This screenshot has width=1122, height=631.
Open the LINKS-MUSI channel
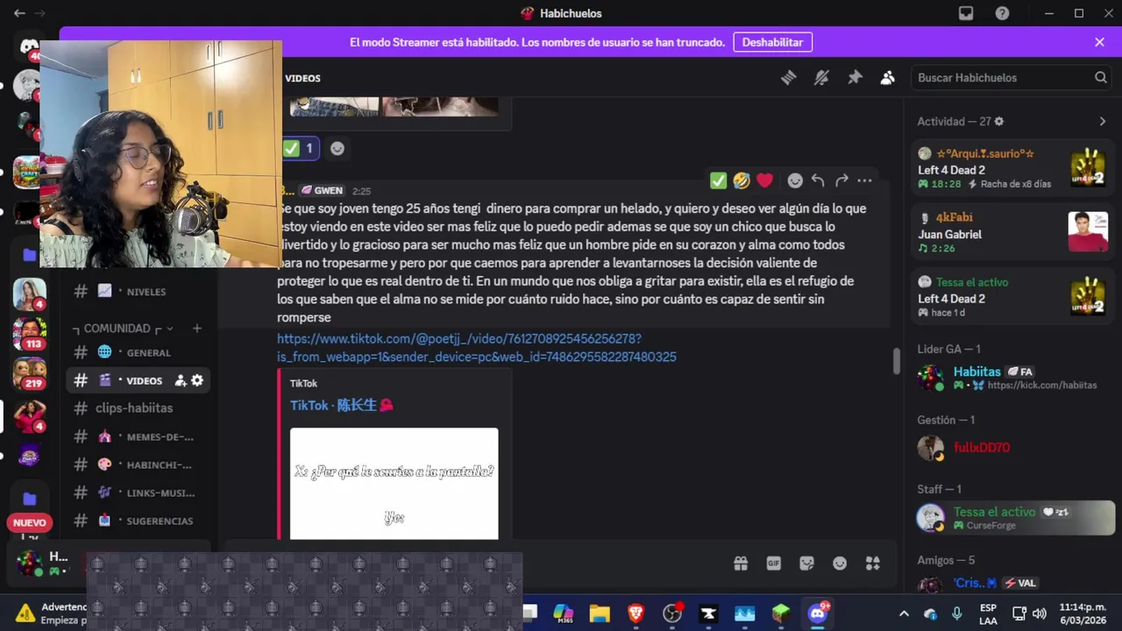[138, 493]
